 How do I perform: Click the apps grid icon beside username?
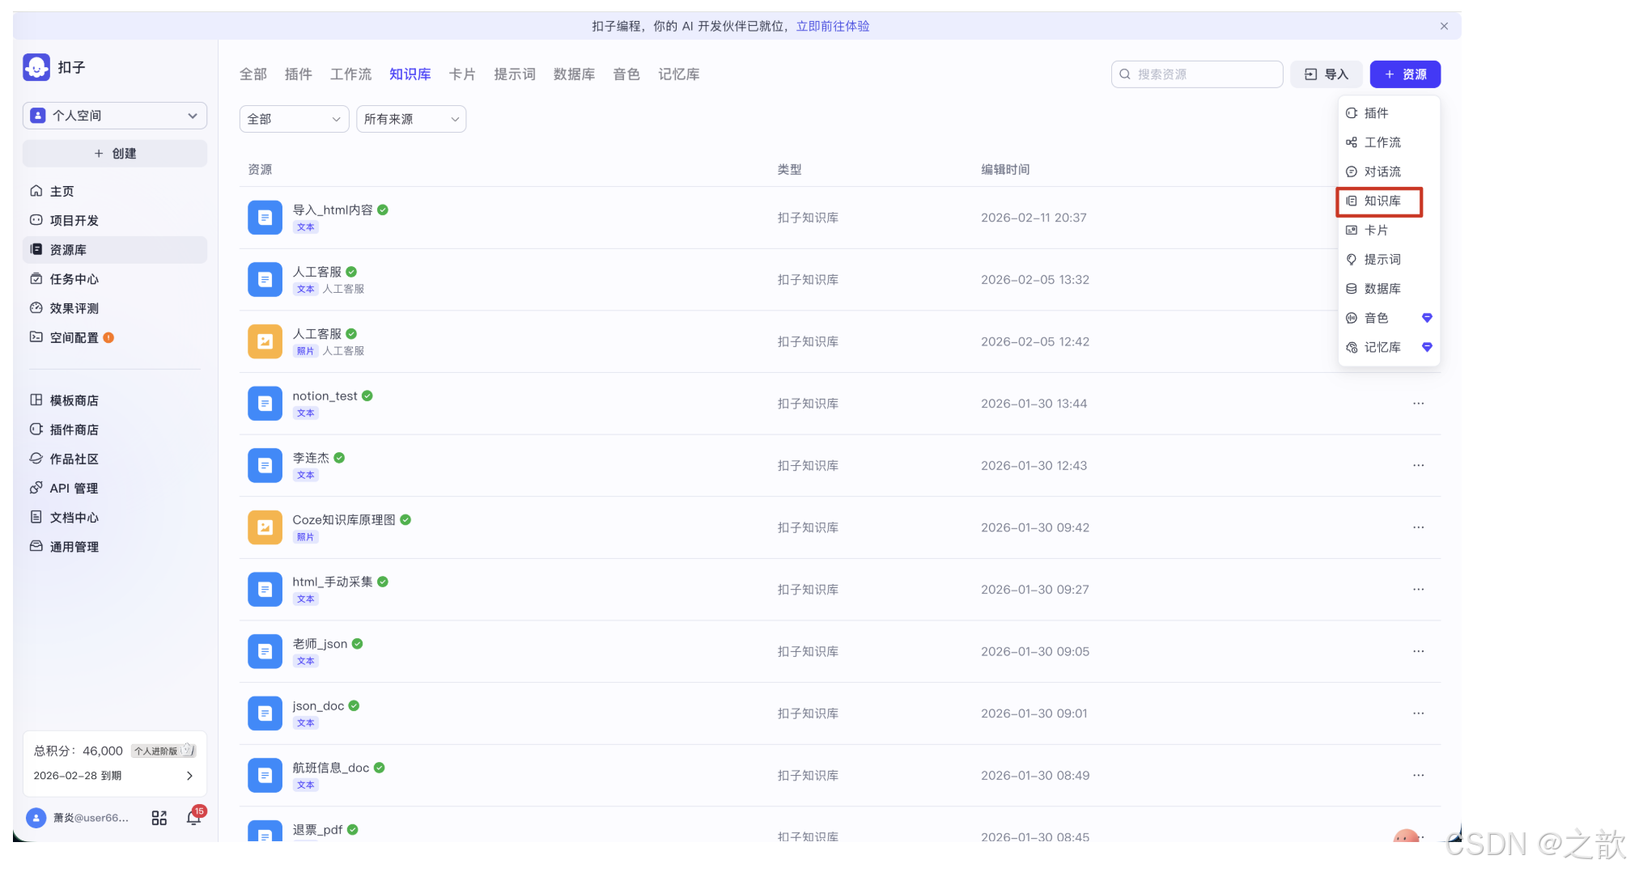159,818
